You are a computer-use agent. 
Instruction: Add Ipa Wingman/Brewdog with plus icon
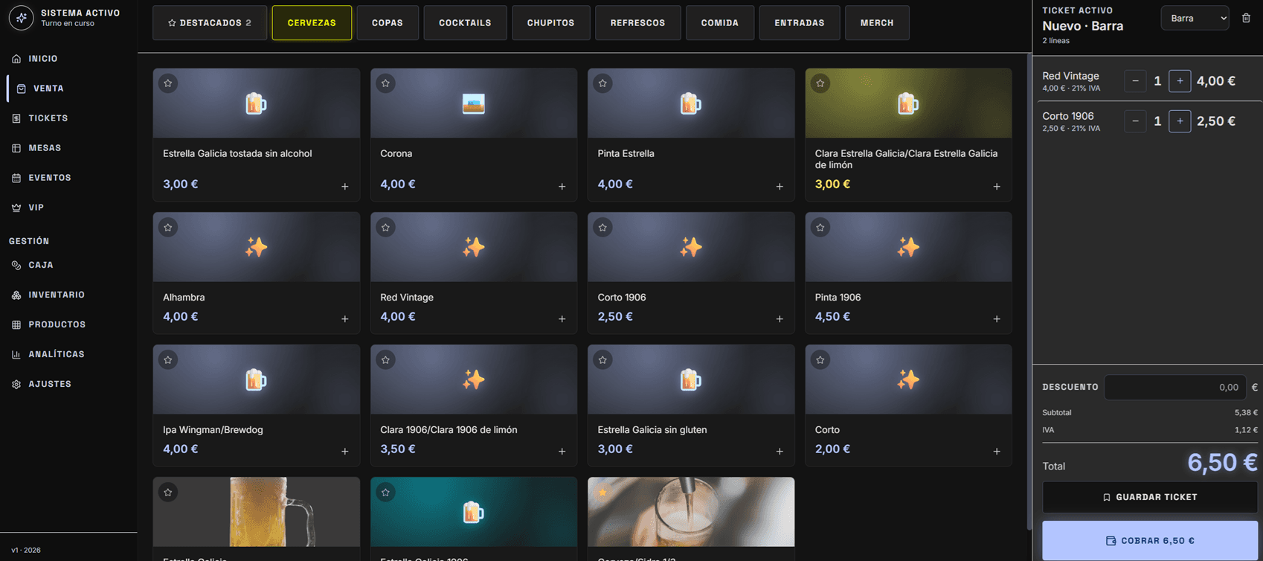[x=345, y=452]
